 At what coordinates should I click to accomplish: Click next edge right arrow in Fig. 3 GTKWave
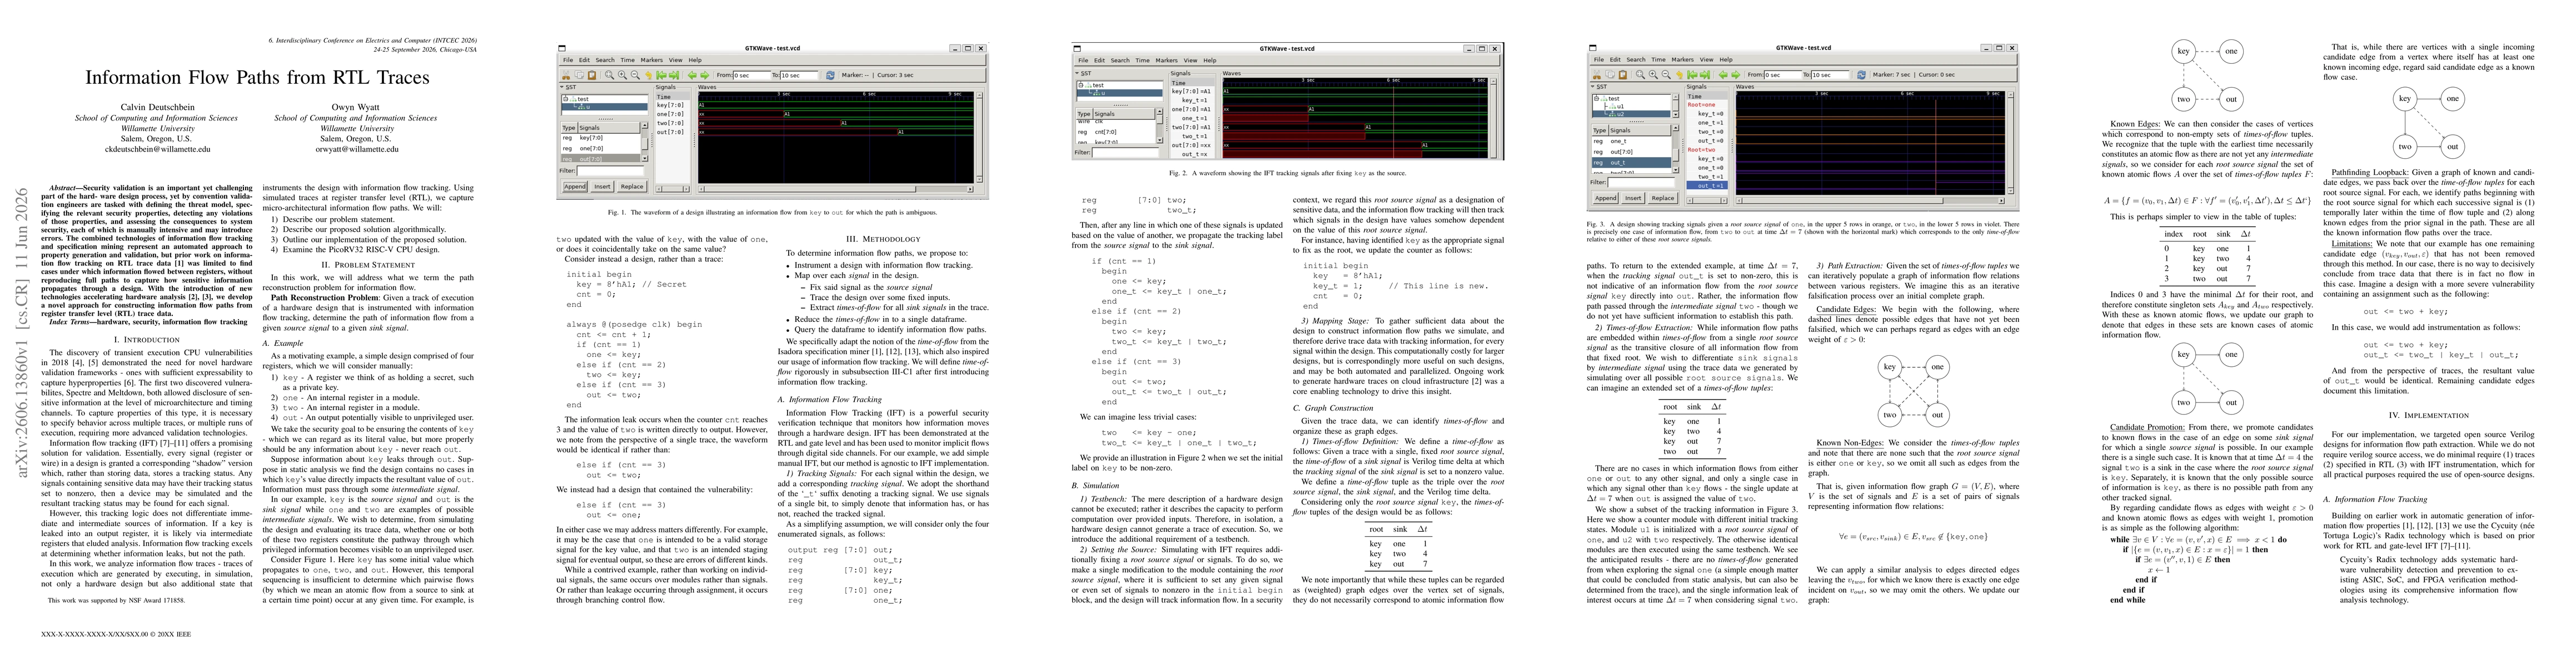1736,75
